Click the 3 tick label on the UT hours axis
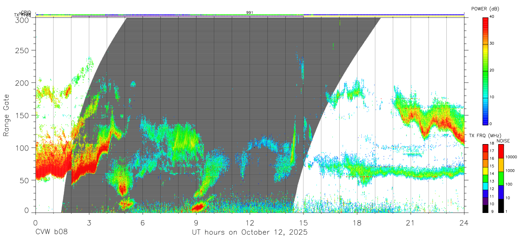 pyautogui.click(x=89, y=223)
